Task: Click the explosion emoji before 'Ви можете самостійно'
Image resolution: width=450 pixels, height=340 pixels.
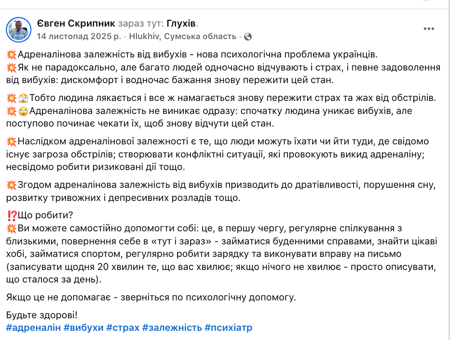Action: (x=12, y=228)
